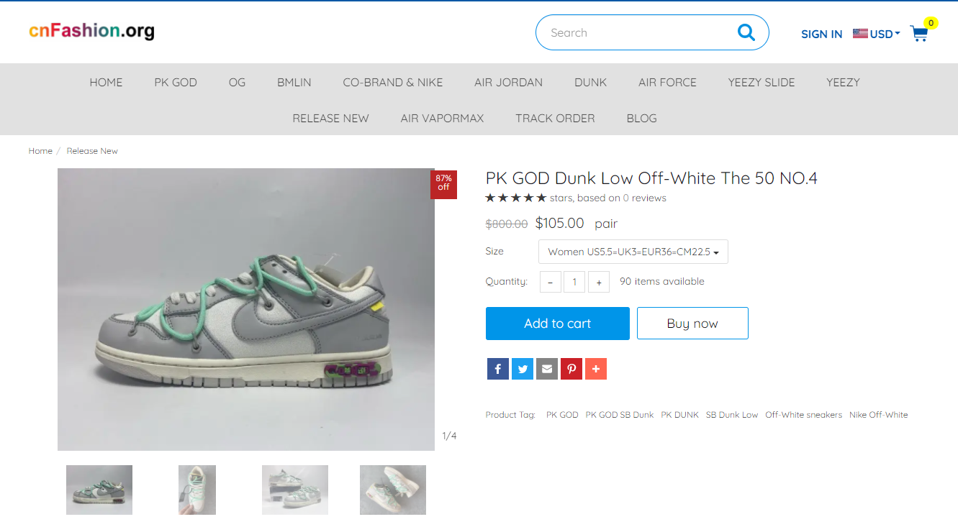Share product via email icon

tap(547, 369)
